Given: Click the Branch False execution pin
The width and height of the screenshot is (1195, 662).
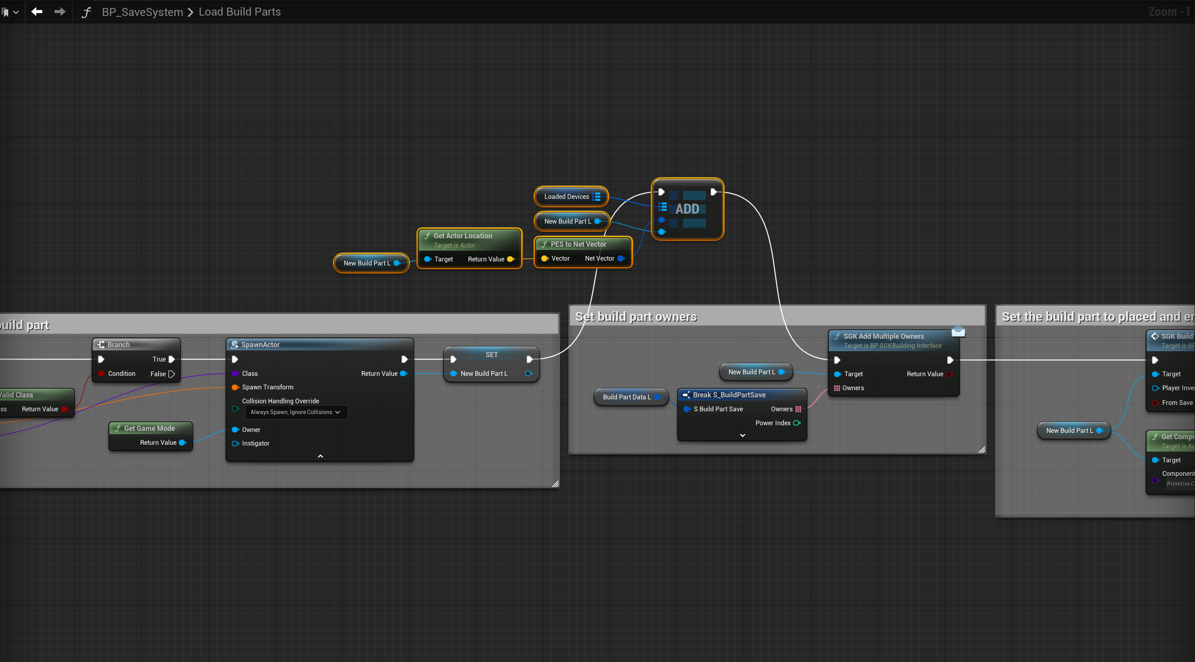Looking at the screenshot, I should tap(172, 374).
